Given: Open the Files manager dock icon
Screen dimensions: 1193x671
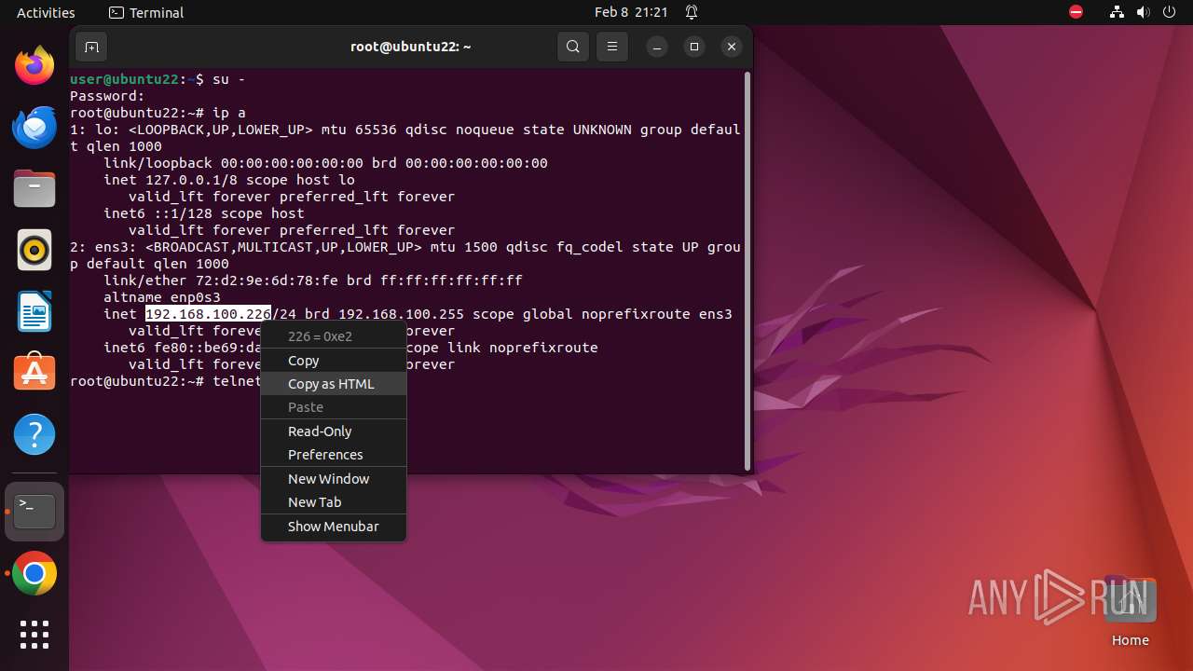Looking at the screenshot, I should 34,188.
